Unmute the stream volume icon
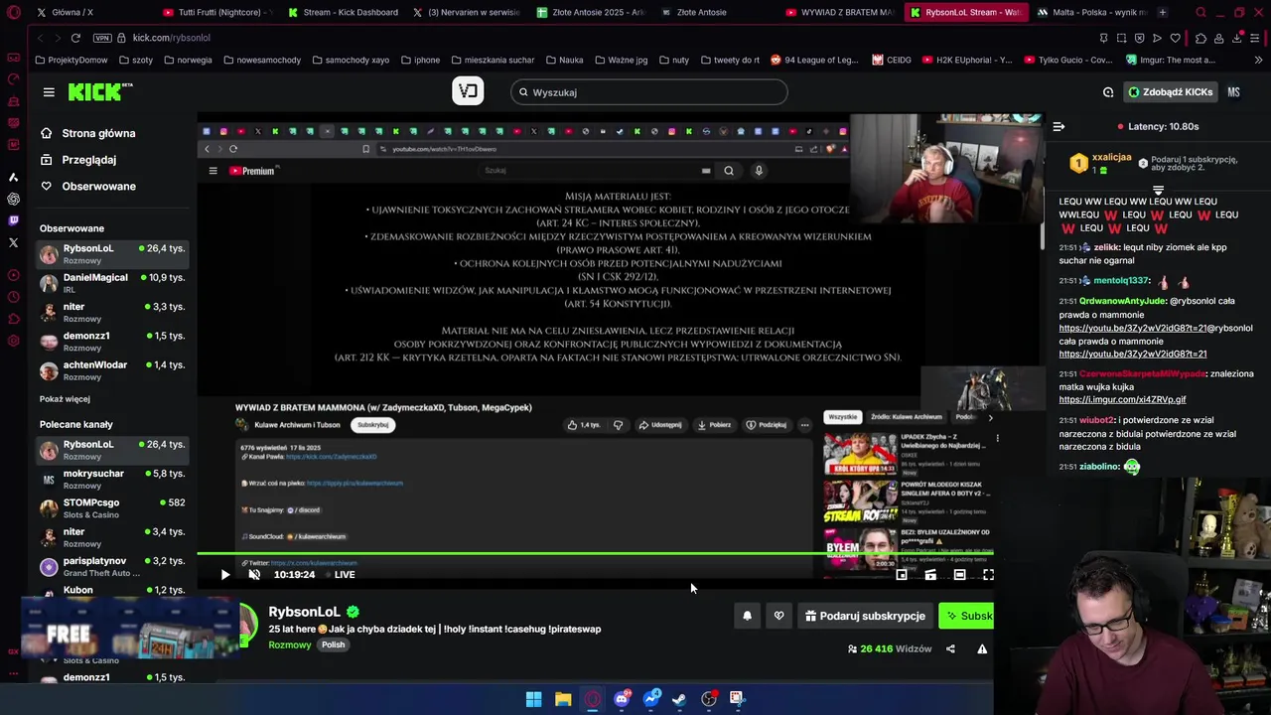The height and width of the screenshot is (715, 1271). (254, 575)
